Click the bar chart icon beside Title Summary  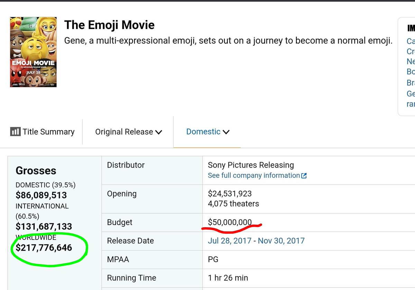15,132
